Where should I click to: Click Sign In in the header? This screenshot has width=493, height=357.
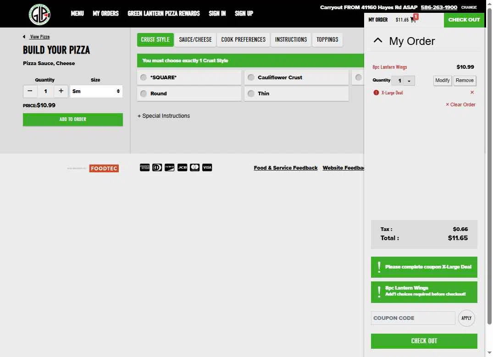217,13
